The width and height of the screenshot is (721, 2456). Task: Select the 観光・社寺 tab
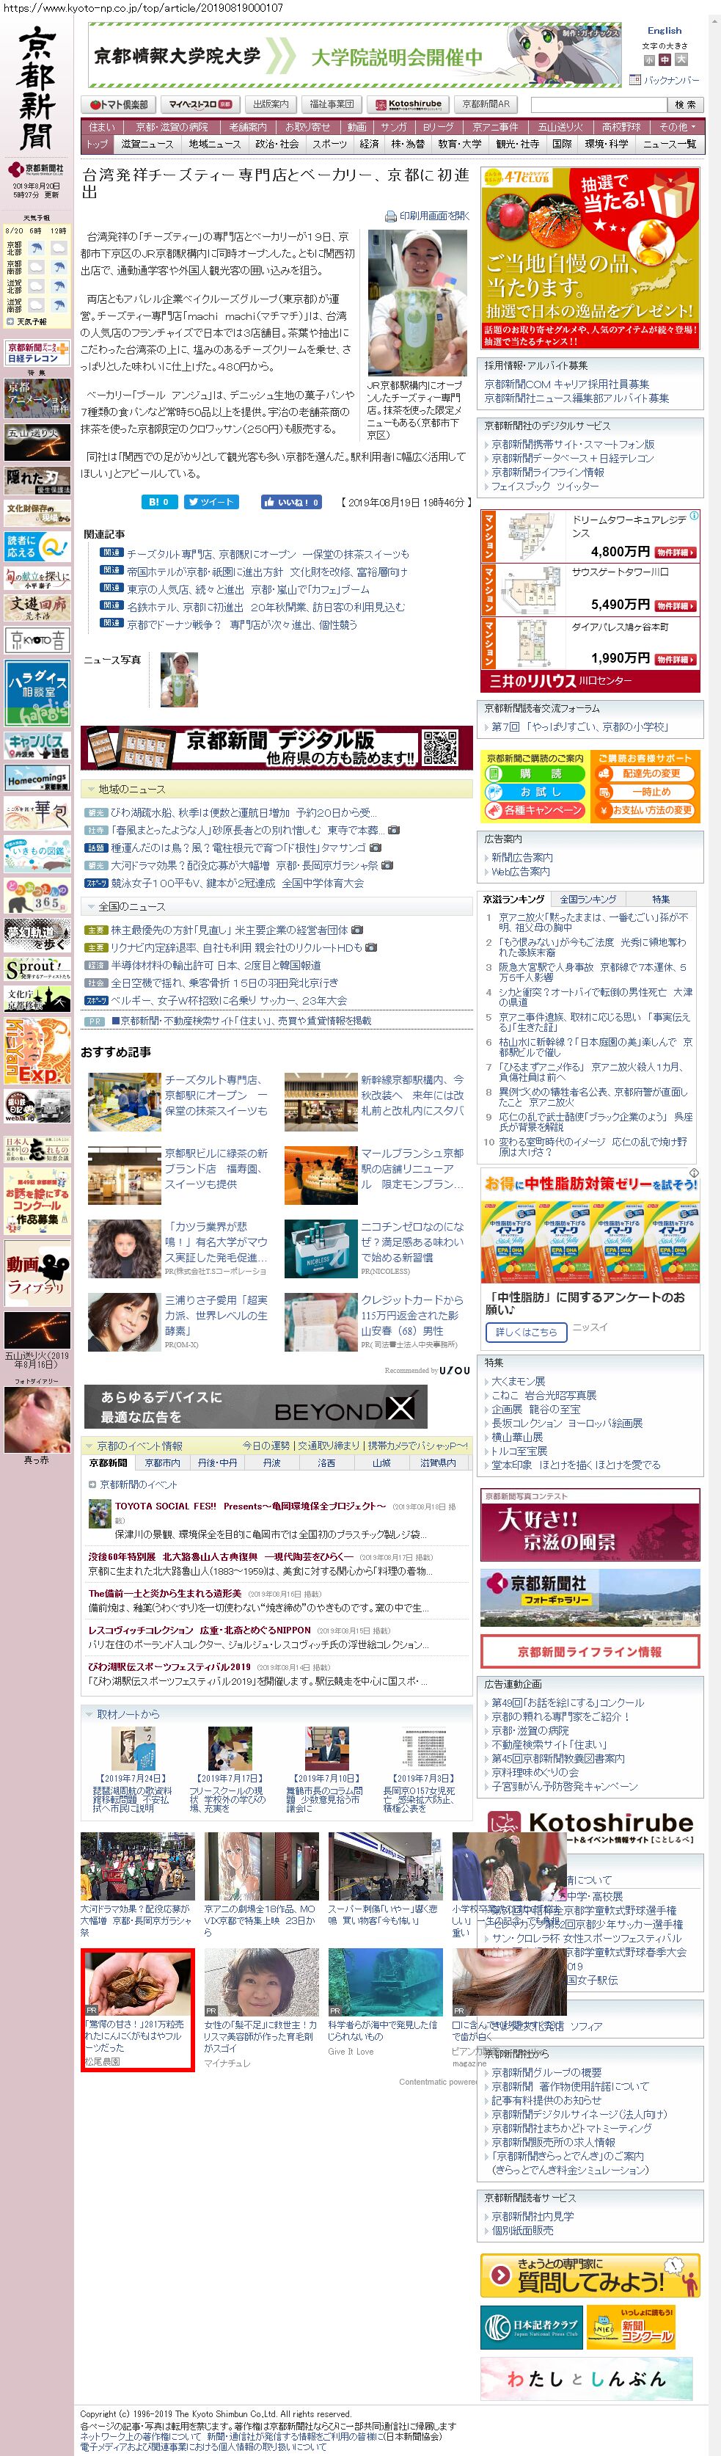(517, 144)
